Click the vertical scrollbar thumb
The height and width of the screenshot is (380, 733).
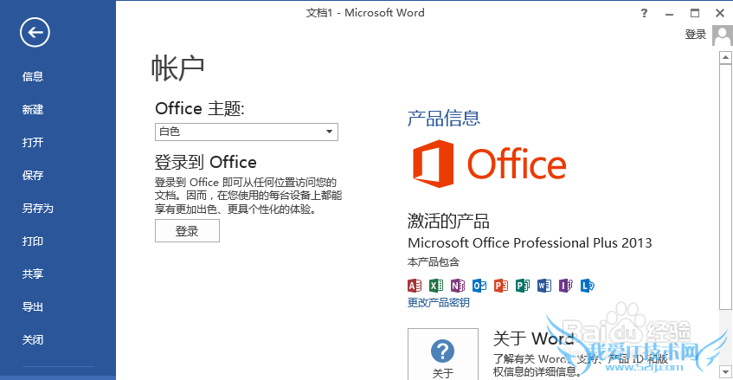(x=725, y=186)
